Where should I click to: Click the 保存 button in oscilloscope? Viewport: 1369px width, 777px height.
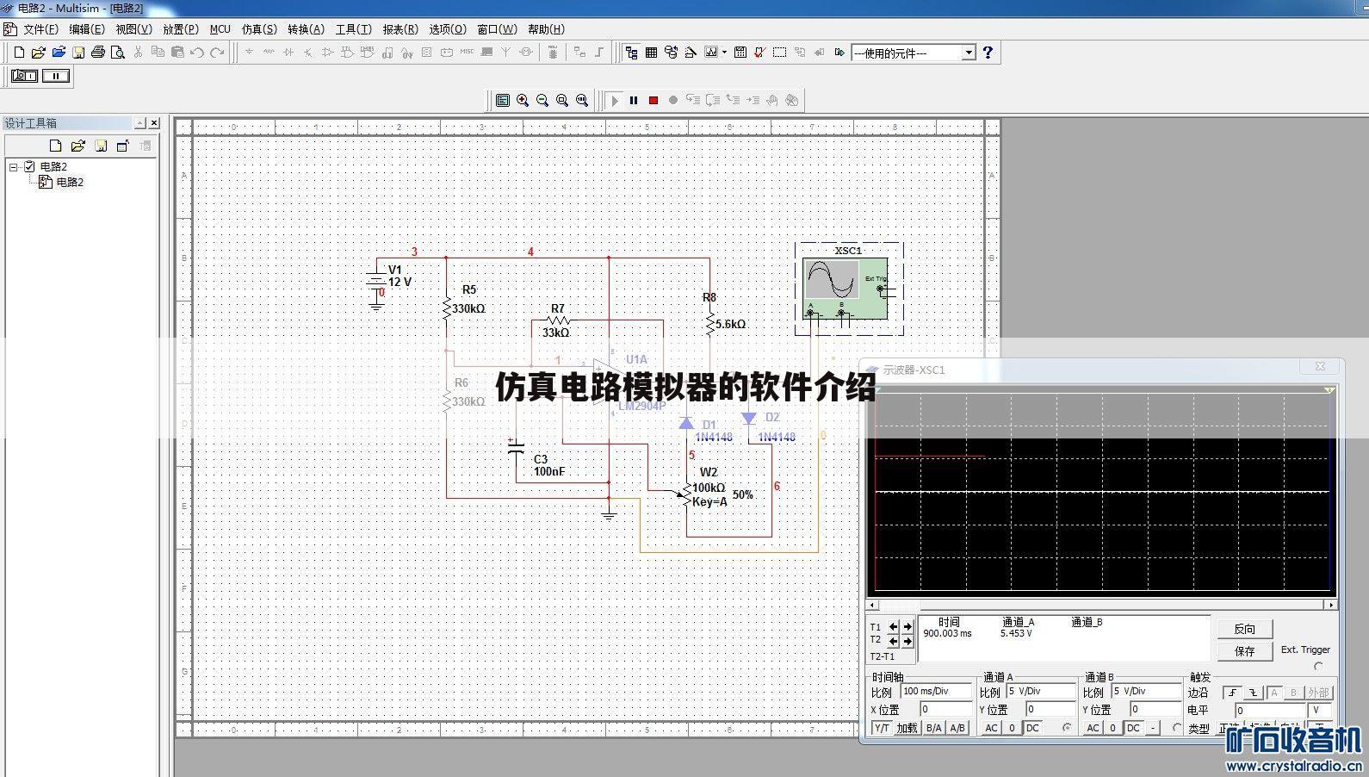pyautogui.click(x=1245, y=651)
